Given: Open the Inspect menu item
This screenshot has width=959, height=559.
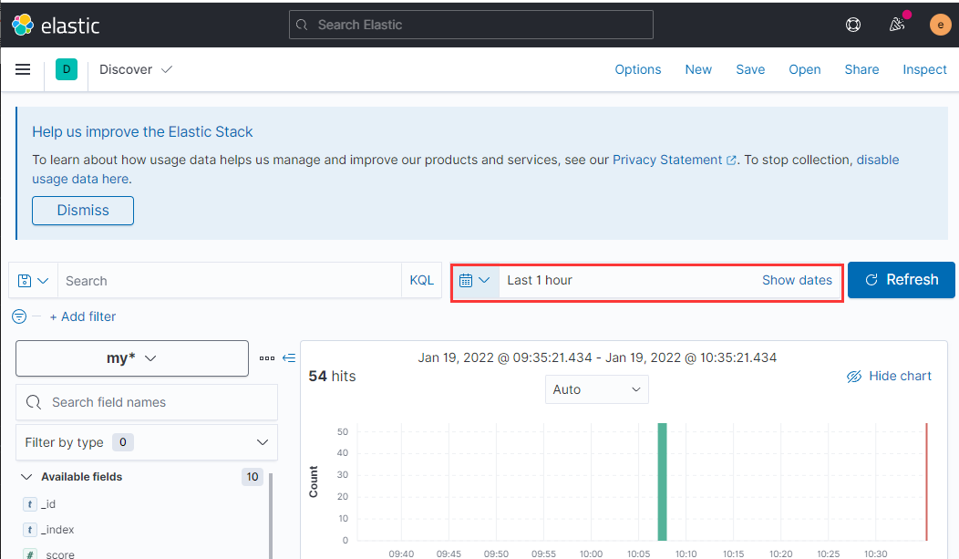Looking at the screenshot, I should [x=924, y=69].
